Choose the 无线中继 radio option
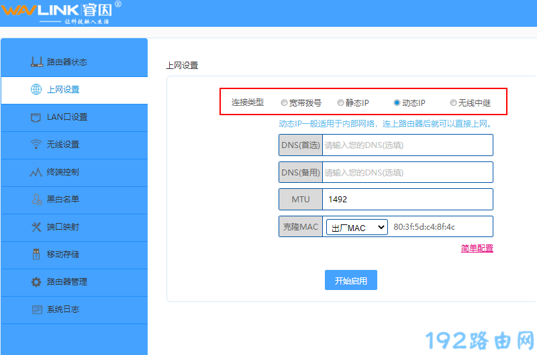The width and height of the screenshot is (537, 355). 453,103
